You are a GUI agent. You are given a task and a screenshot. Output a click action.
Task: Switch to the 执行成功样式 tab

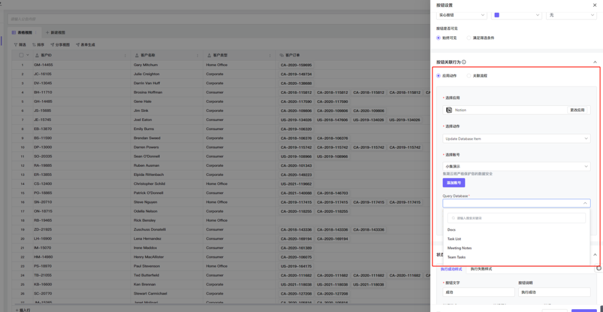(x=451, y=269)
